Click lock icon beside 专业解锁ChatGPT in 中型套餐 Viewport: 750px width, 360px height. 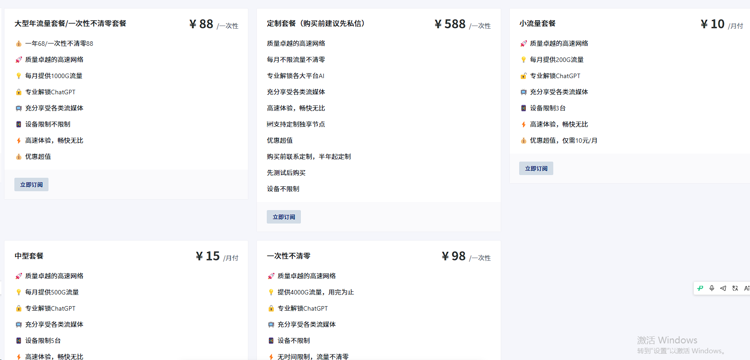point(18,308)
